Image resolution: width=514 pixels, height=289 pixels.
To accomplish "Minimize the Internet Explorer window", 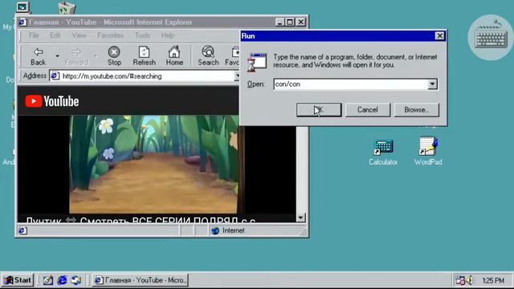I will [x=279, y=22].
